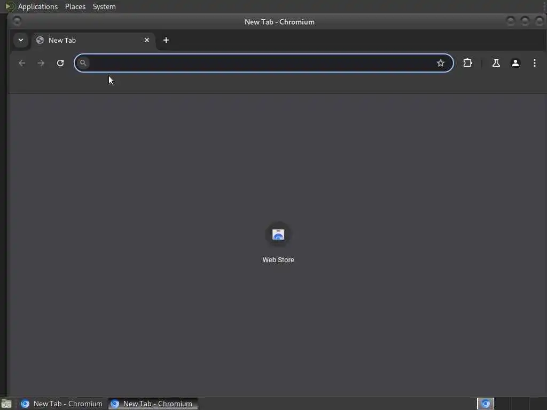Click the search magnifier in address bar
This screenshot has width=547, height=410.
coord(83,63)
